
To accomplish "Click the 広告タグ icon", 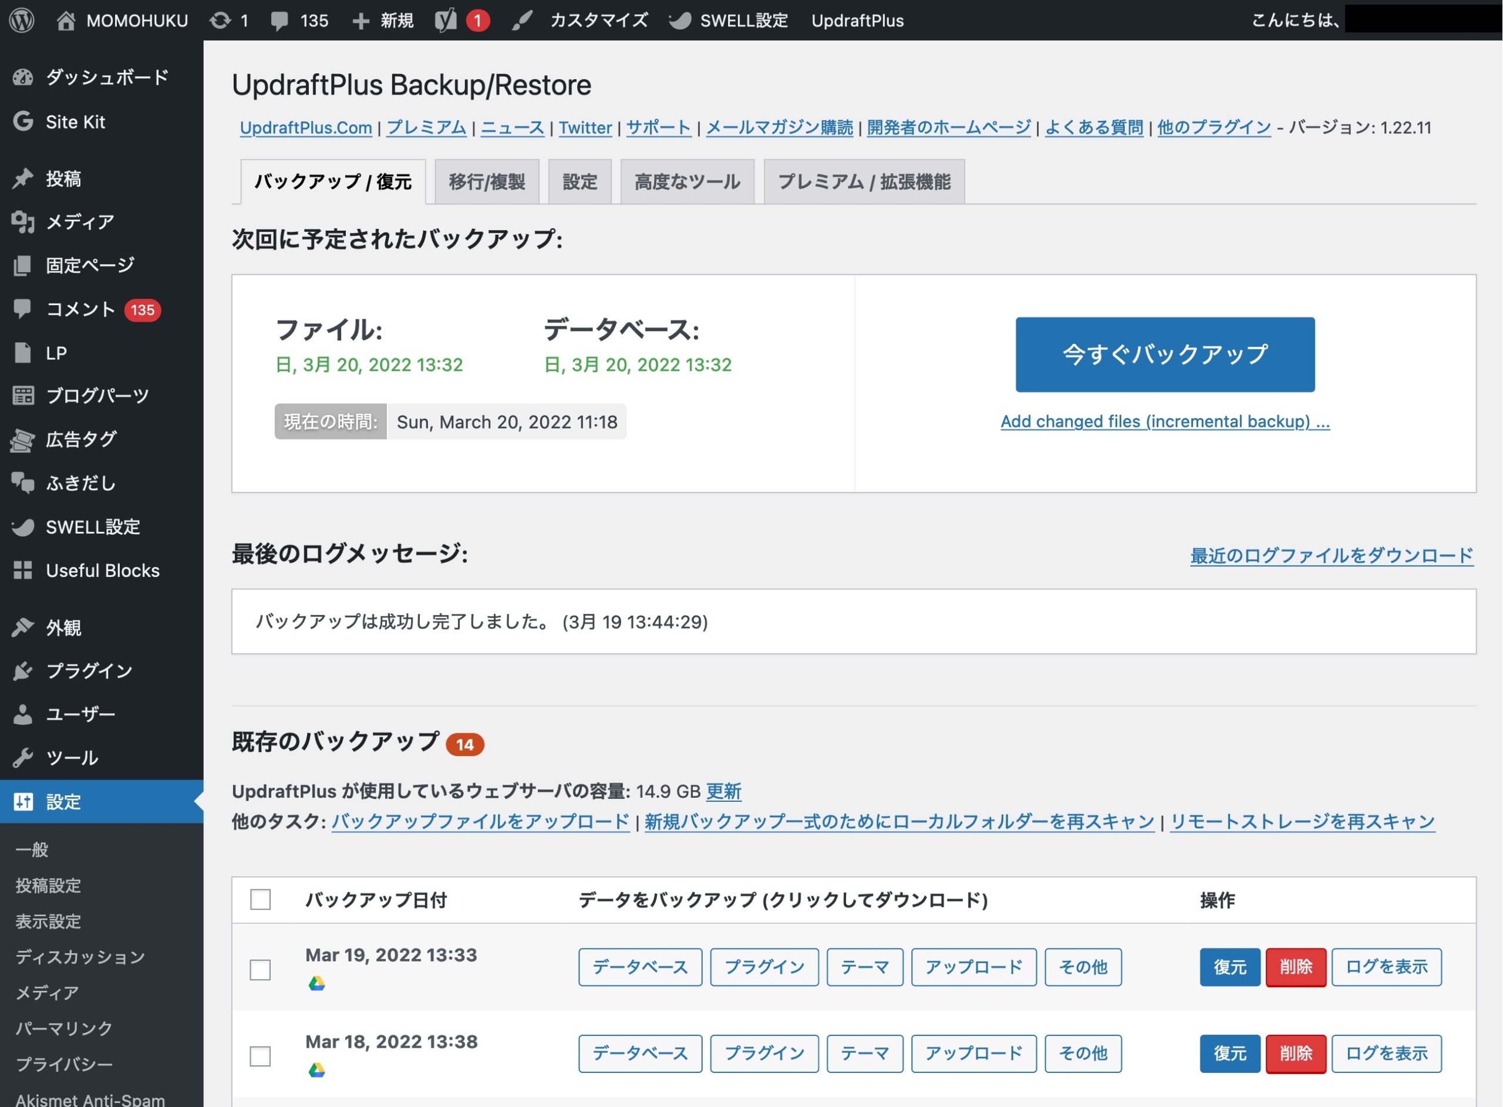I will coord(23,440).
